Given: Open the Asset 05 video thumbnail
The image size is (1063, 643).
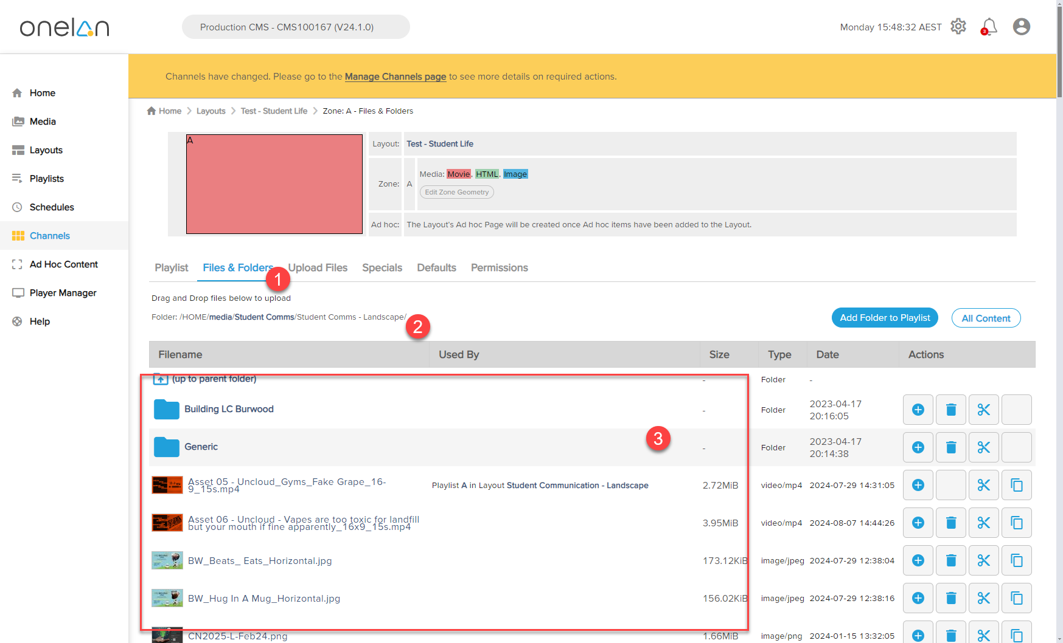Looking at the screenshot, I should tap(167, 485).
